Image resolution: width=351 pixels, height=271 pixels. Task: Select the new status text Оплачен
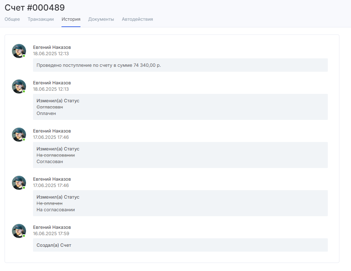pos(46,114)
